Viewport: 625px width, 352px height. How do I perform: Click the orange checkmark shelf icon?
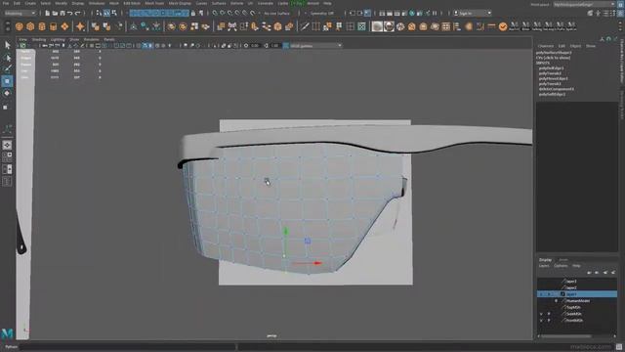tap(503, 26)
